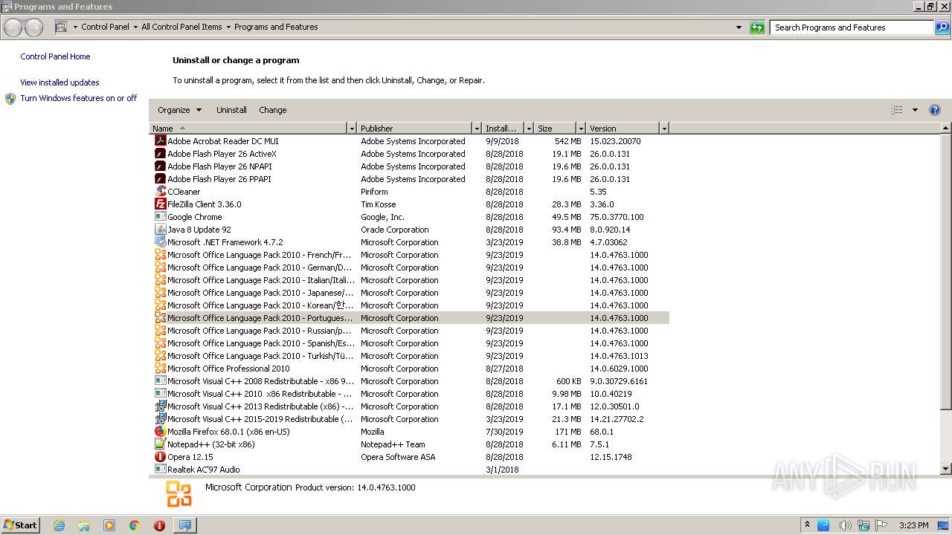Screen dimensions: 952x535
Task: Open the Installed On column filter dropdown
Action: 529,129
